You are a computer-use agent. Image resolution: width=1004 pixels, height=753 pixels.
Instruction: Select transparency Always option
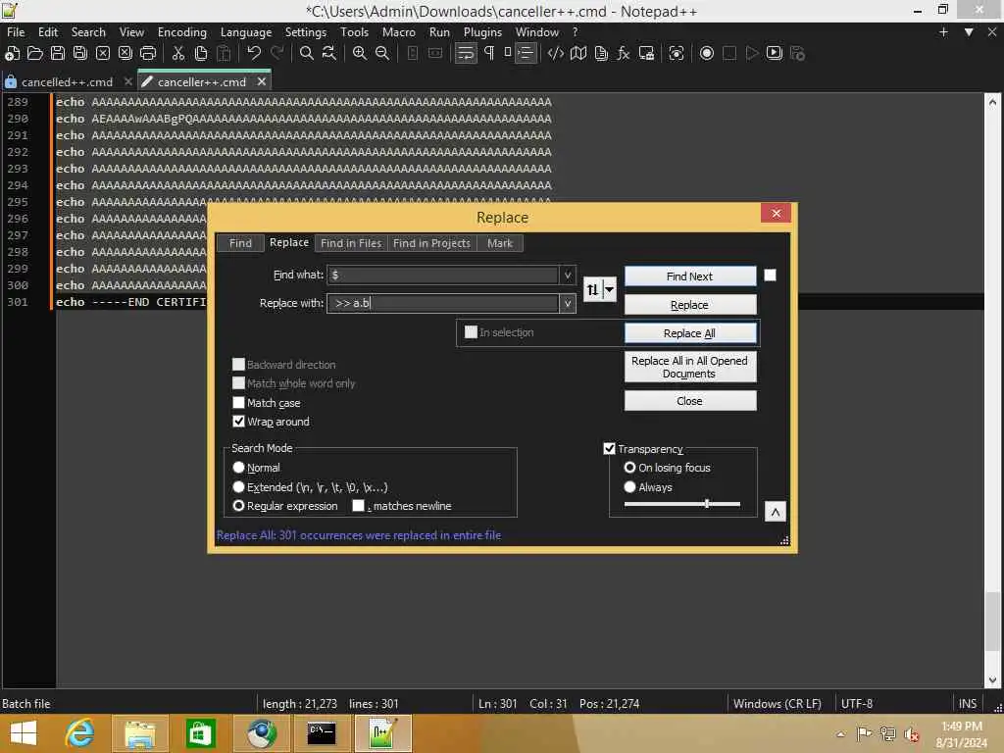pyautogui.click(x=630, y=487)
